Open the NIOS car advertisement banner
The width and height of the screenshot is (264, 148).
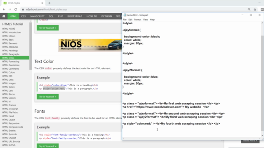click(90, 45)
